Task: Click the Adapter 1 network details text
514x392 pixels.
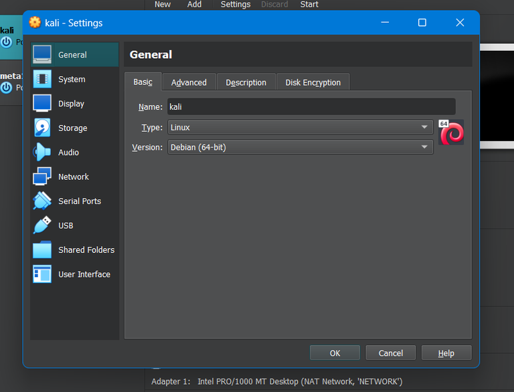Action: point(276,381)
